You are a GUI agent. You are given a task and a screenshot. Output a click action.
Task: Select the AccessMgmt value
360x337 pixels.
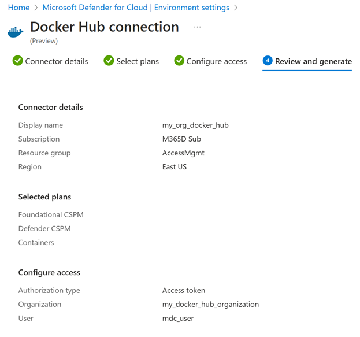click(183, 153)
